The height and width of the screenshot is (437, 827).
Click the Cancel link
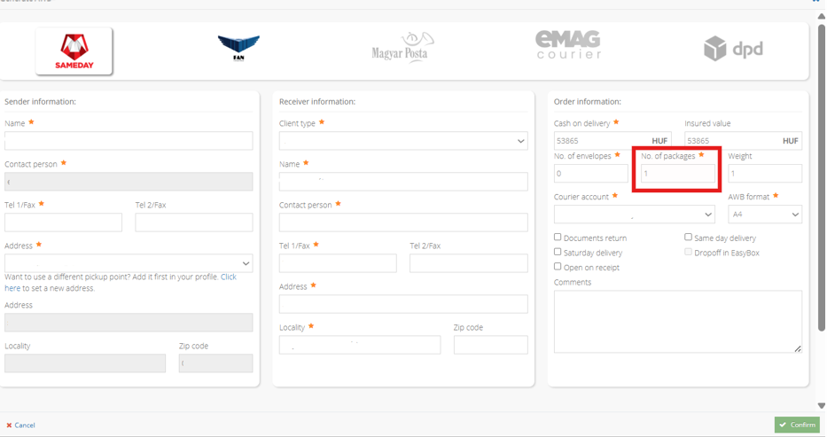pyautogui.click(x=21, y=425)
